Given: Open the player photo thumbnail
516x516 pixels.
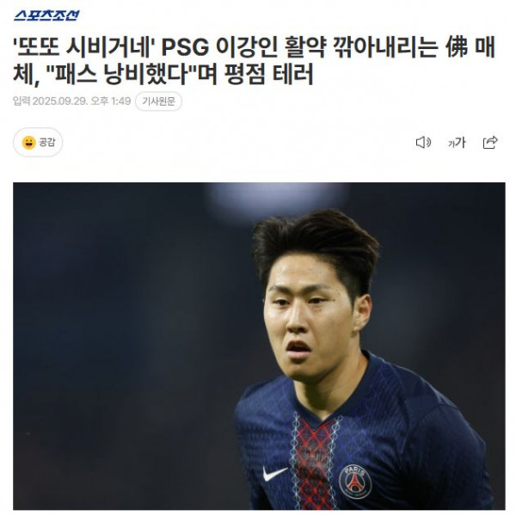Looking at the screenshot, I should tap(259, 346).
